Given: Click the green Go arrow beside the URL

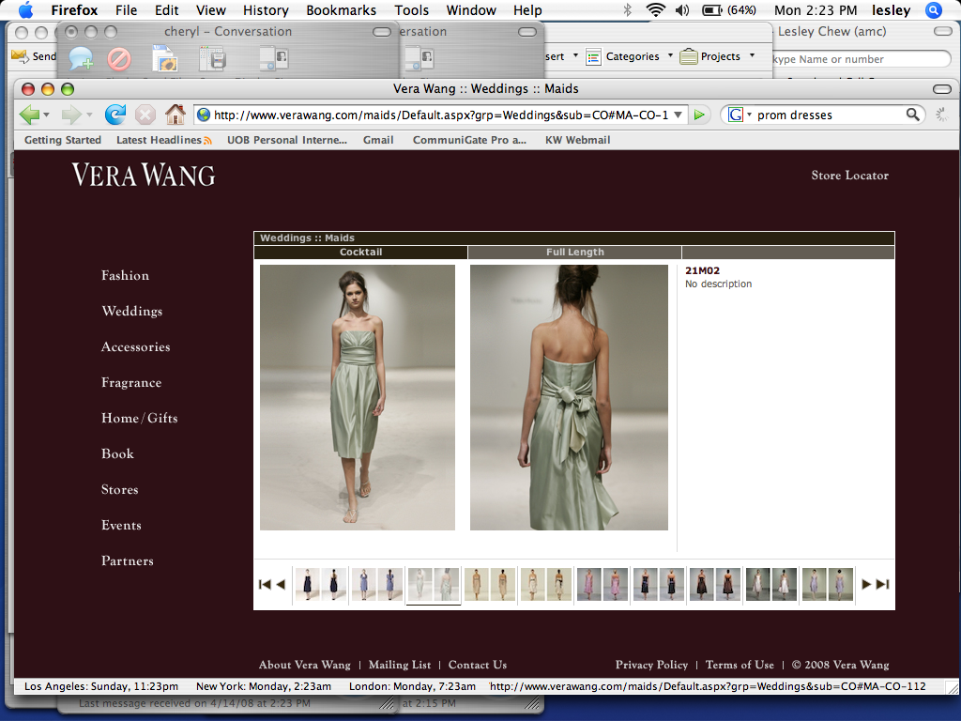Looking at the screenshot, I should [698, 115].
